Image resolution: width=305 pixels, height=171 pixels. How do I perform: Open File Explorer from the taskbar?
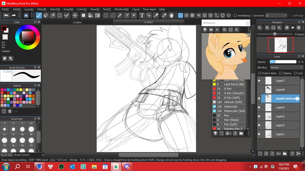94,166
